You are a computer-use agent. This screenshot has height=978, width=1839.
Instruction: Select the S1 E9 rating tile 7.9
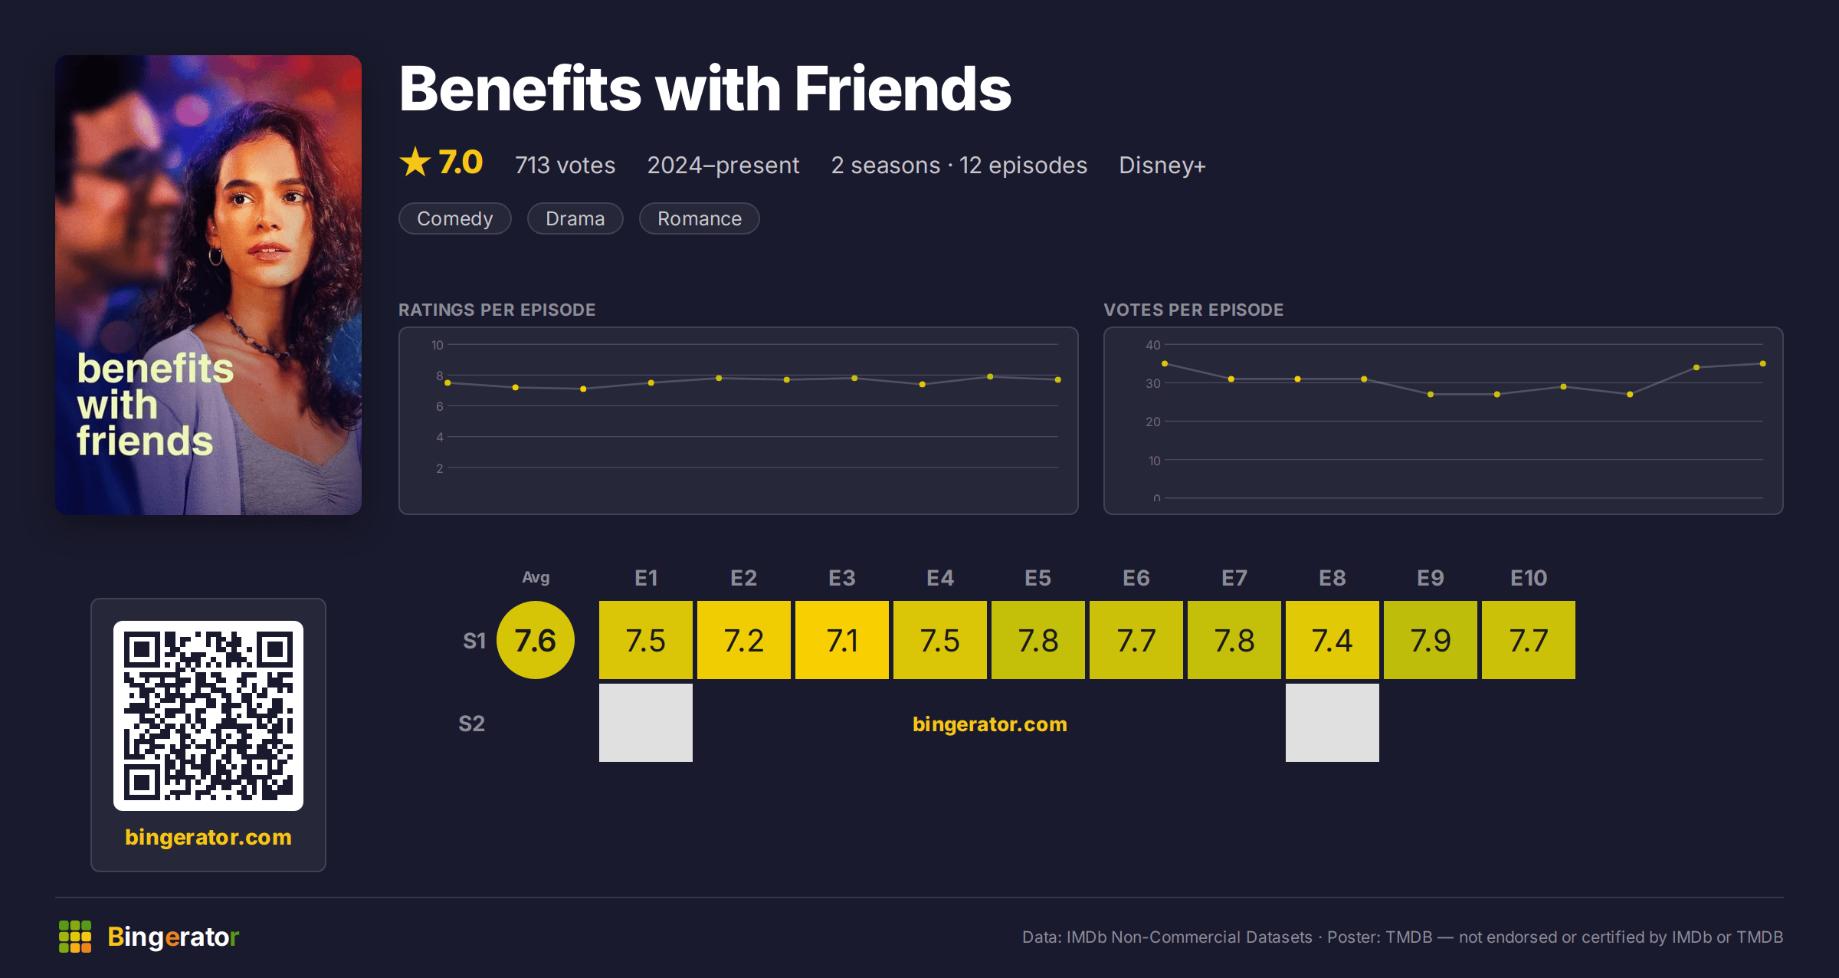click(1431, 640)
